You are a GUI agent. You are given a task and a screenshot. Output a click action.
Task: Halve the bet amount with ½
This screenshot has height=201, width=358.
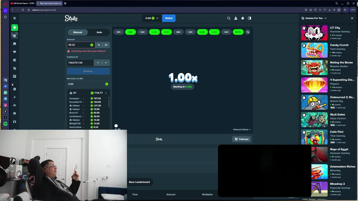[x=99, y=45]
